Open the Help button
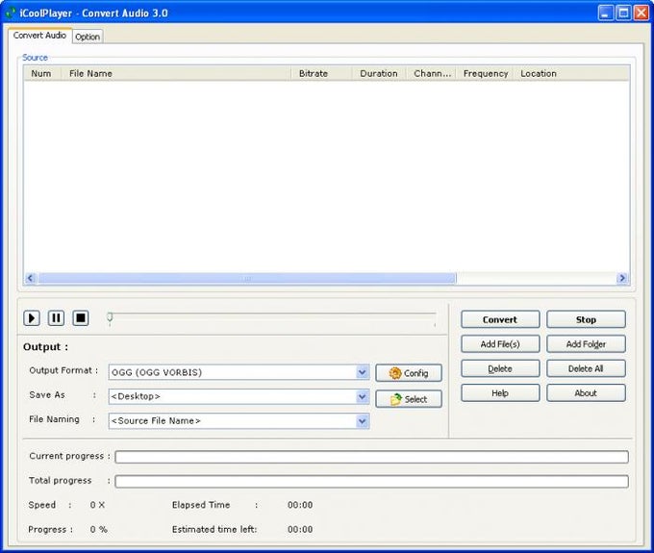Screen dimensions: 654x553 pyautogui.click(x=500, y=392)
